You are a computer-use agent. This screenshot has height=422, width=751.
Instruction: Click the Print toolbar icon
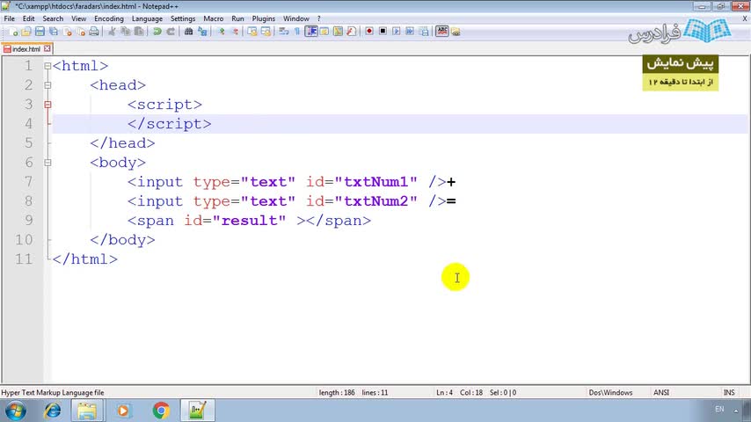pos(94,32)
